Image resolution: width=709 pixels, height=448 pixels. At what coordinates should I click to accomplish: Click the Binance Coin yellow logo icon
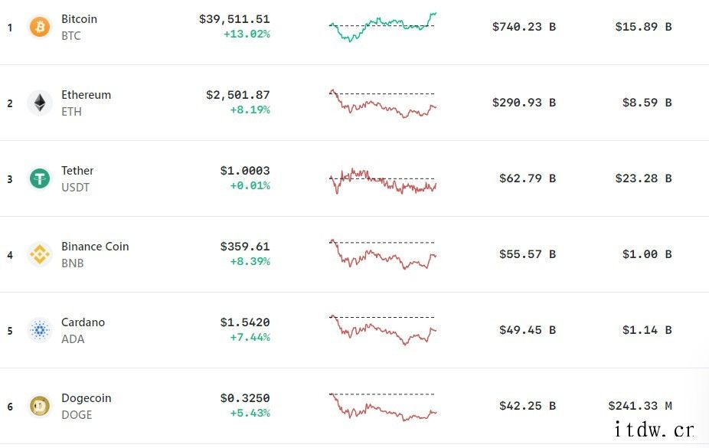(40, 254)
